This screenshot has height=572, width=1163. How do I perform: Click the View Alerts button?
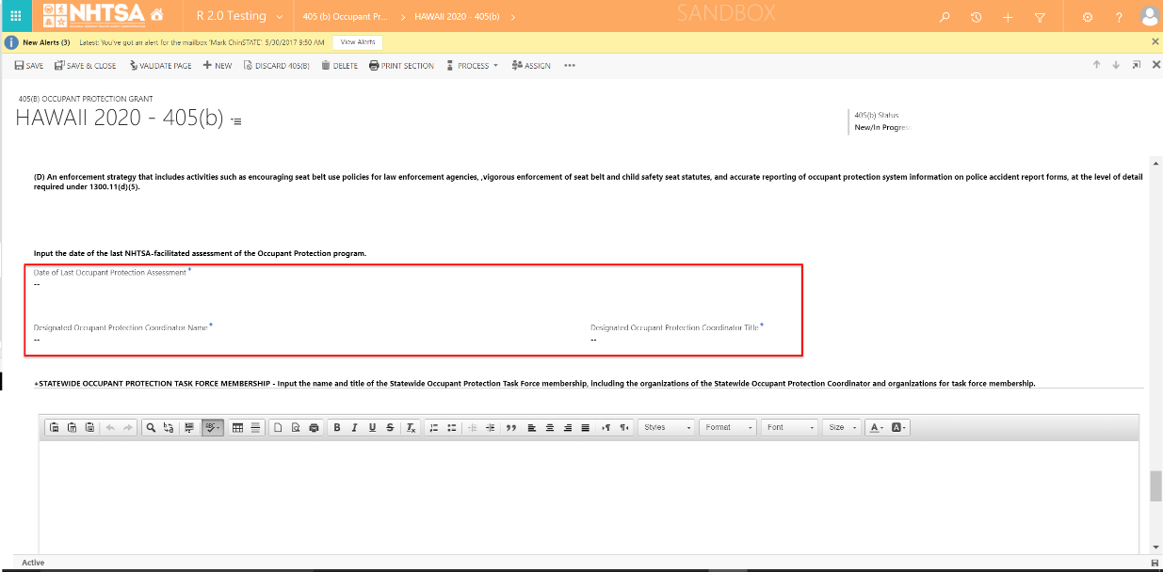pyautogui.click(x=358, y=42)
